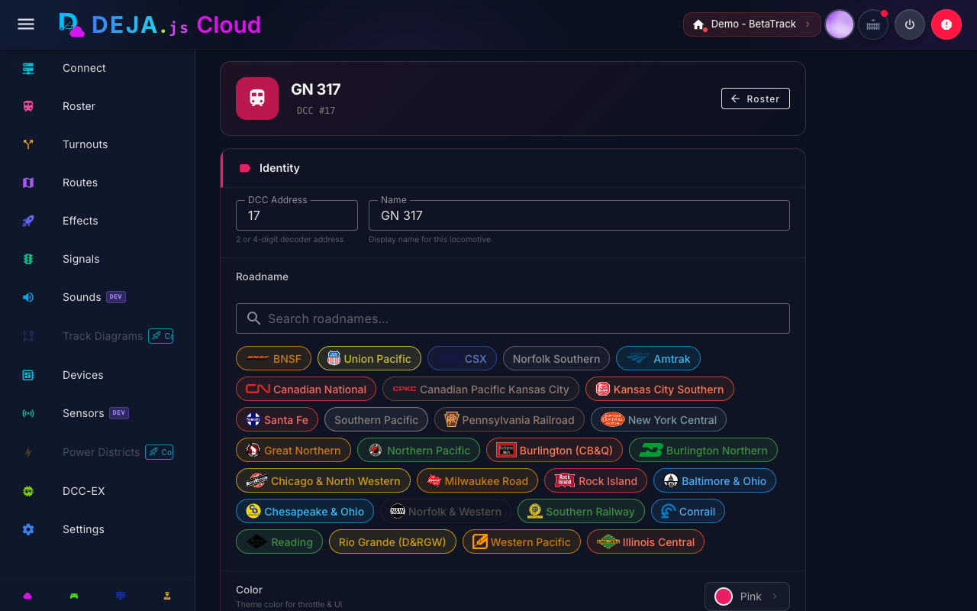The width and height of the screenshot is (977, 611).
Task: Open the Sensors DEV sidebar item
Action: [98, 413]
